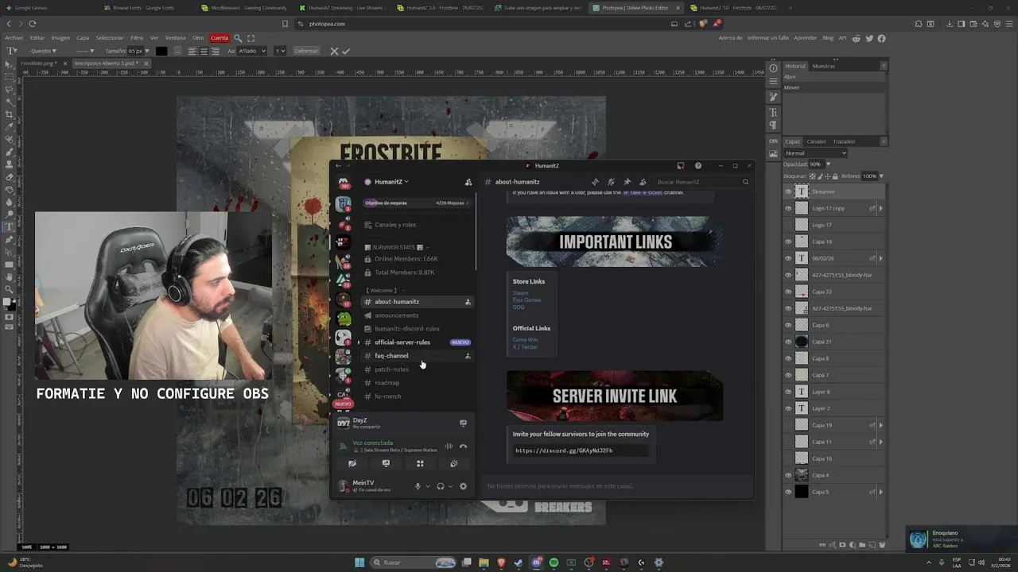Toggle fullscreen icon in Photopea menu bar
Screen dimensions: 1018x572
tap(251, 37)
